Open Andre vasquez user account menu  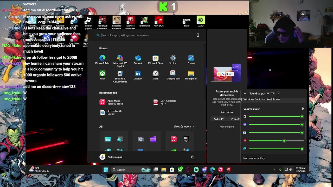(x=111, y=157)
